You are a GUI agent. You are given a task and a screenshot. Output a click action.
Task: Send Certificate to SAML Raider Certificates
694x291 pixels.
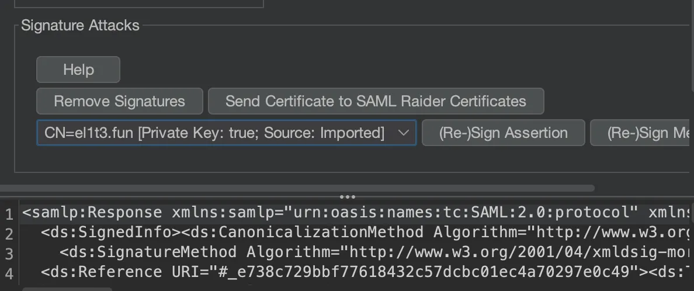[376, 101]
